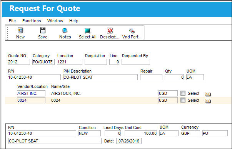Click the Qty field
The height and width of the screenshot is (149, 232).
click(x=174, y=77)
